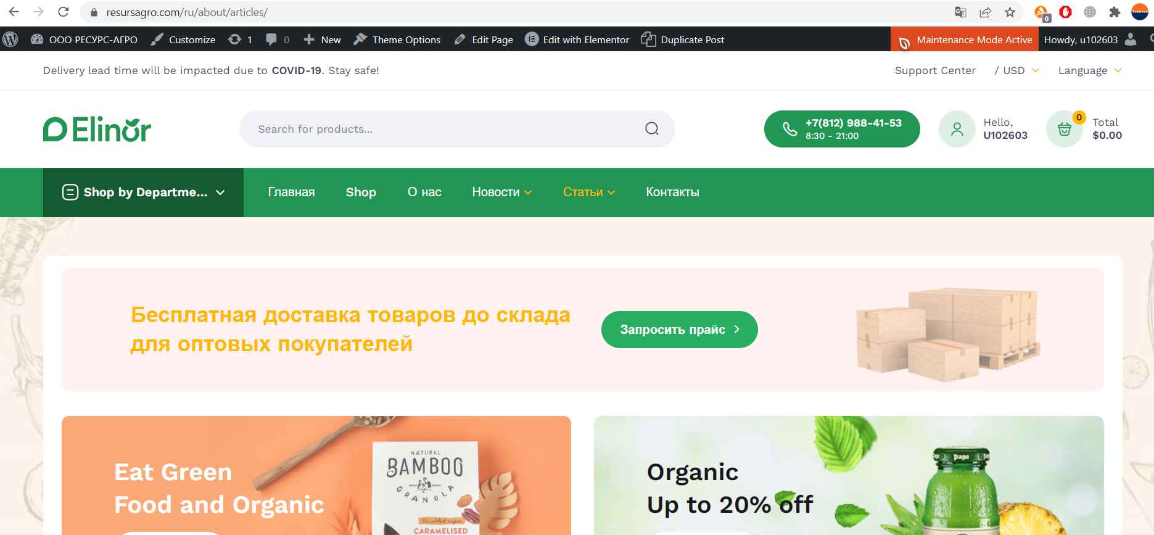Click the search magnifier icon
The height and width of the screenshot is (535, 1154).
(x=652, y=128)
